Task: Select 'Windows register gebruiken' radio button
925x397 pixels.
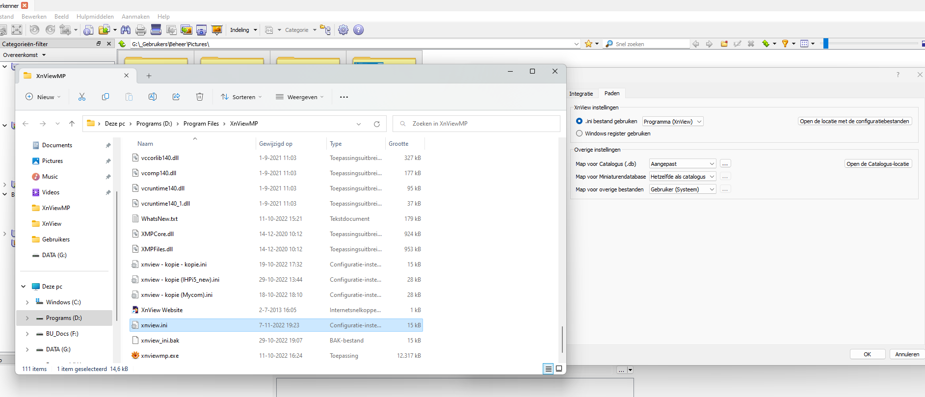Action: point(580,133)
